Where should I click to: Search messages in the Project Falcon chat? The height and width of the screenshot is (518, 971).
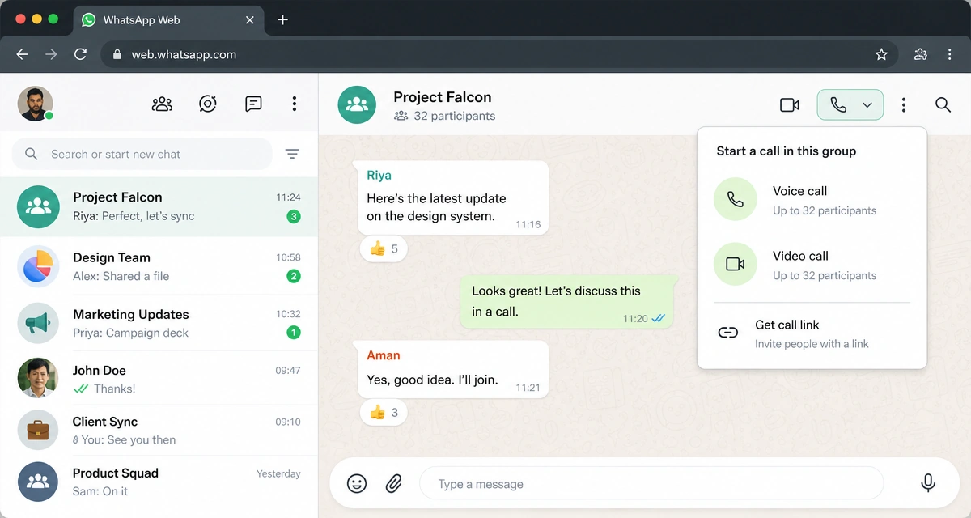point(943,105)
